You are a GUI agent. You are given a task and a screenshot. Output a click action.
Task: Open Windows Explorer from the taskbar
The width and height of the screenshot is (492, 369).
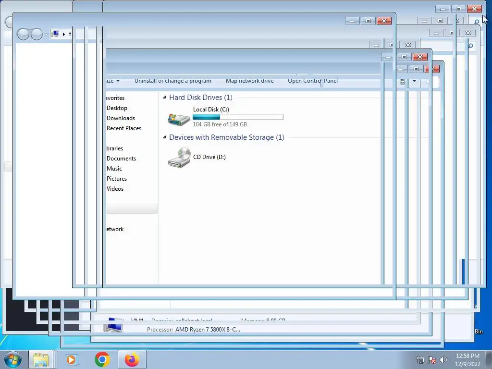pyautogui.click(x=41, y=359)
